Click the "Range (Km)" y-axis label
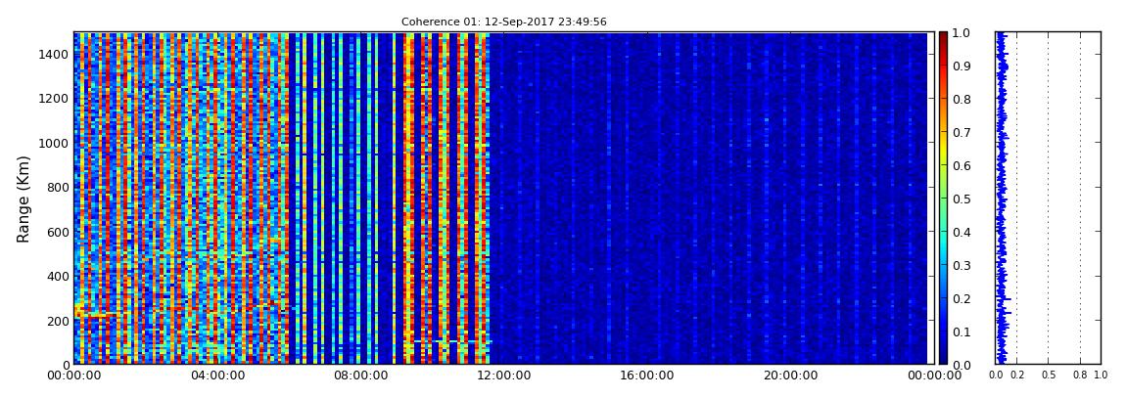The height and width of the screenshot is (398, 1126). [23, 199]
